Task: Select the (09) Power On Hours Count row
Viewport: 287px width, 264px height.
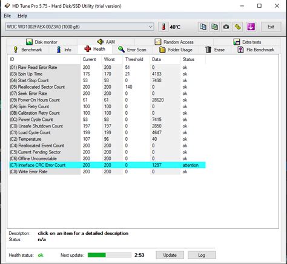Action: pyautogui.click(x=107, y=100)
